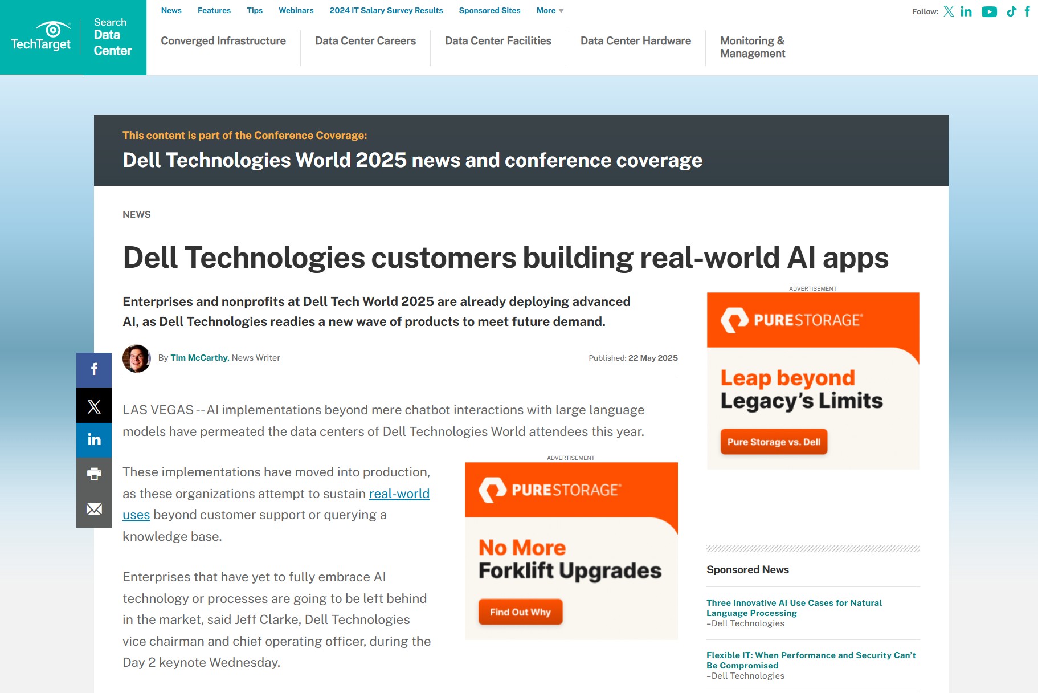The image size is (1038, 693).
Task: Click the NEWS category label
Action: point(137,215)
